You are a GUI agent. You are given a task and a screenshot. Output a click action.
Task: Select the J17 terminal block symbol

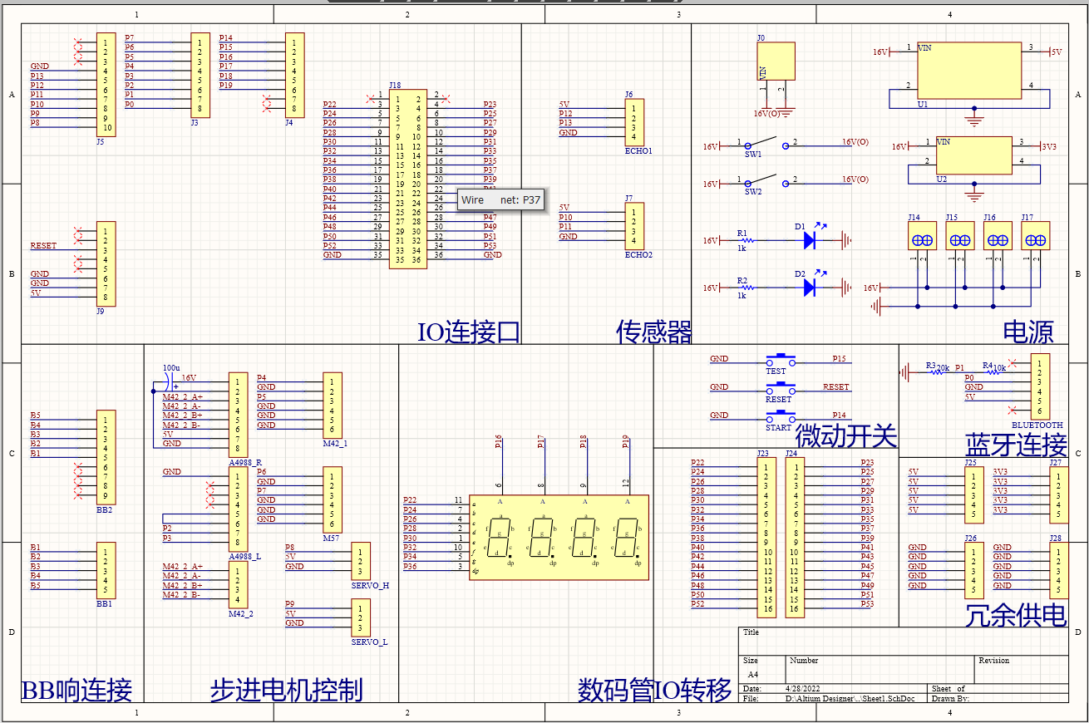click(1035, 237)
